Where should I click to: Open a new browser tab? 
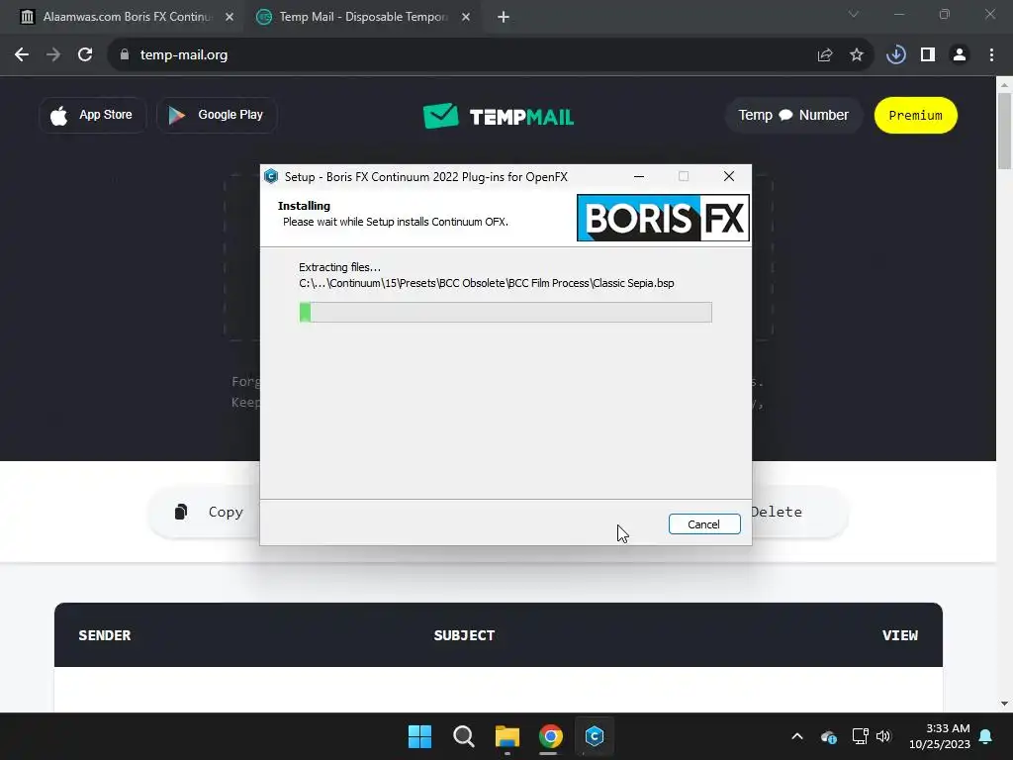pos(504,17)
